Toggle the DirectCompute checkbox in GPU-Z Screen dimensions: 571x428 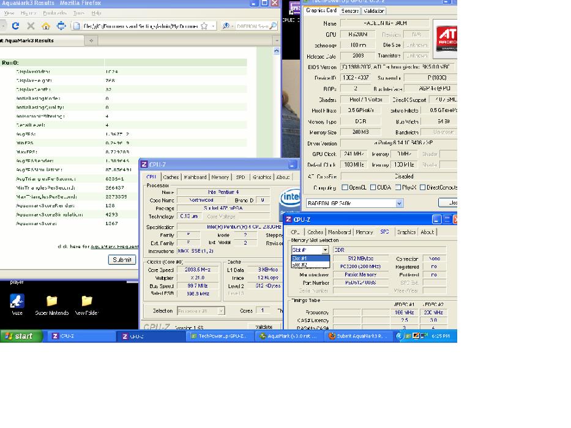[422, 188]
